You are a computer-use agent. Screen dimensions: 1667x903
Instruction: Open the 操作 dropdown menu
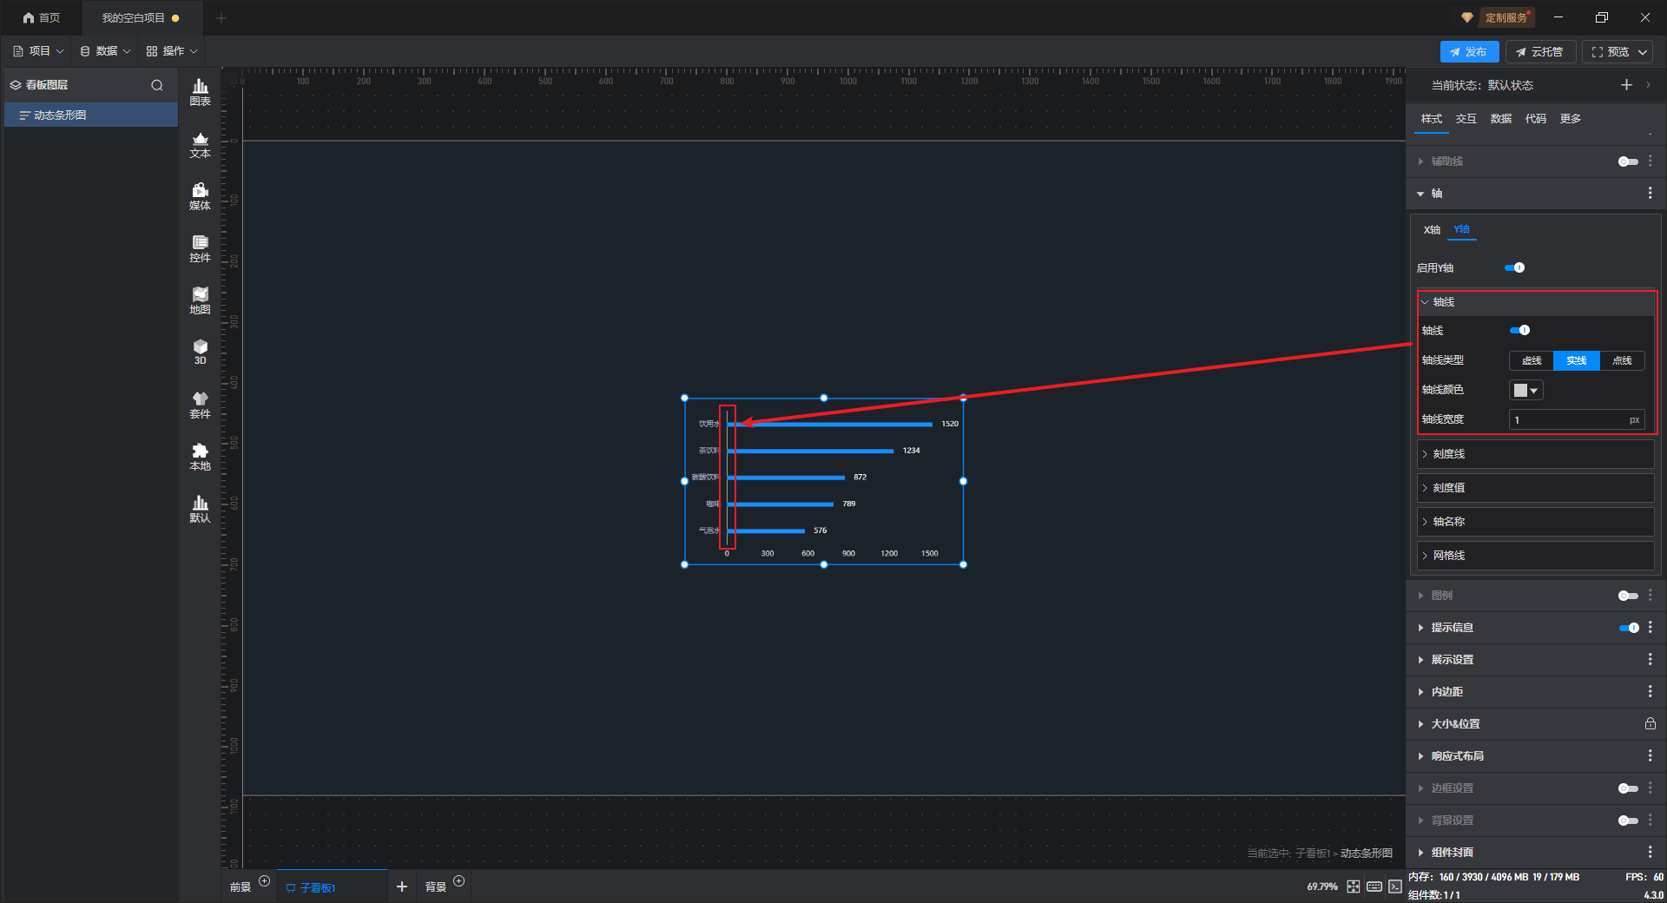(172, 51)
